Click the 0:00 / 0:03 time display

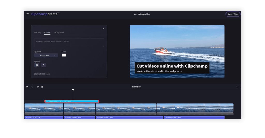pos(136,87)
